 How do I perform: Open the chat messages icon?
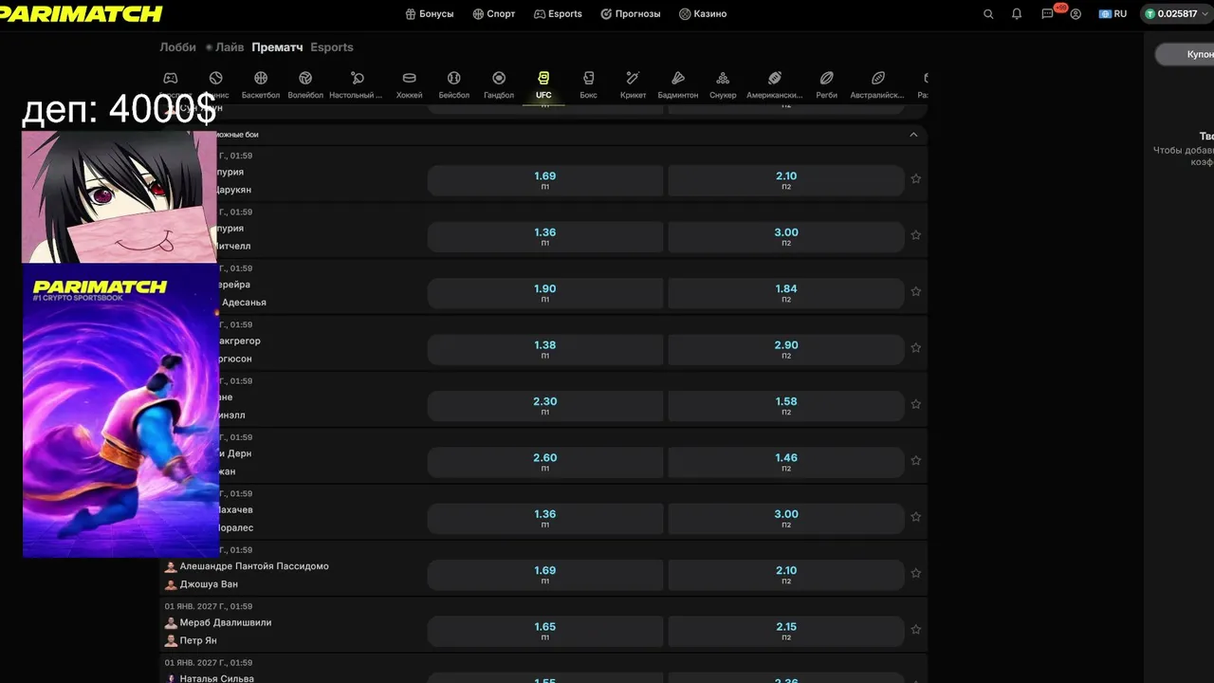1047,14
